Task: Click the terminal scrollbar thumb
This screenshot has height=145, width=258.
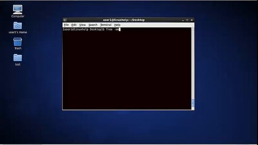Action: [x=193, y=103]
